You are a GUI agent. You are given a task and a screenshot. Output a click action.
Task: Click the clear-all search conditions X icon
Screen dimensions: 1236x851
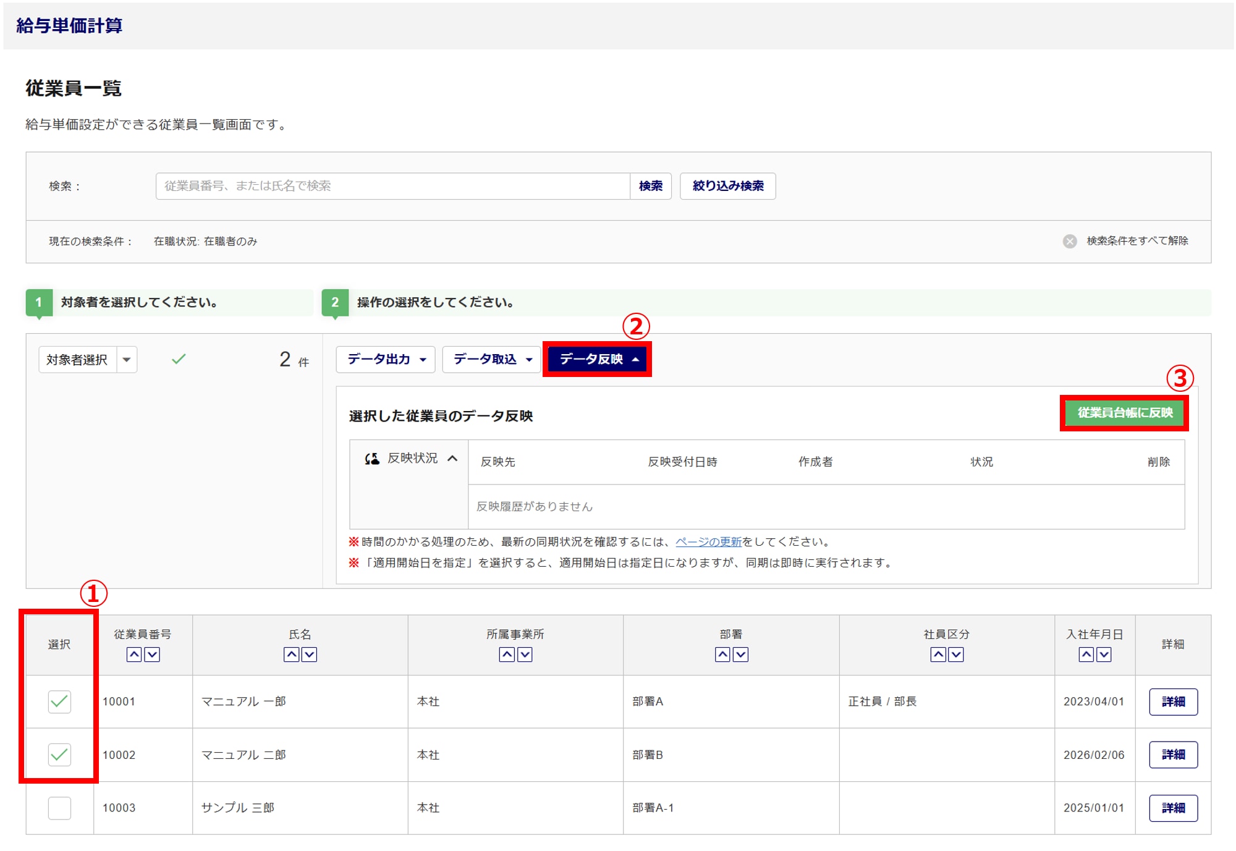tap(1070, 241)
